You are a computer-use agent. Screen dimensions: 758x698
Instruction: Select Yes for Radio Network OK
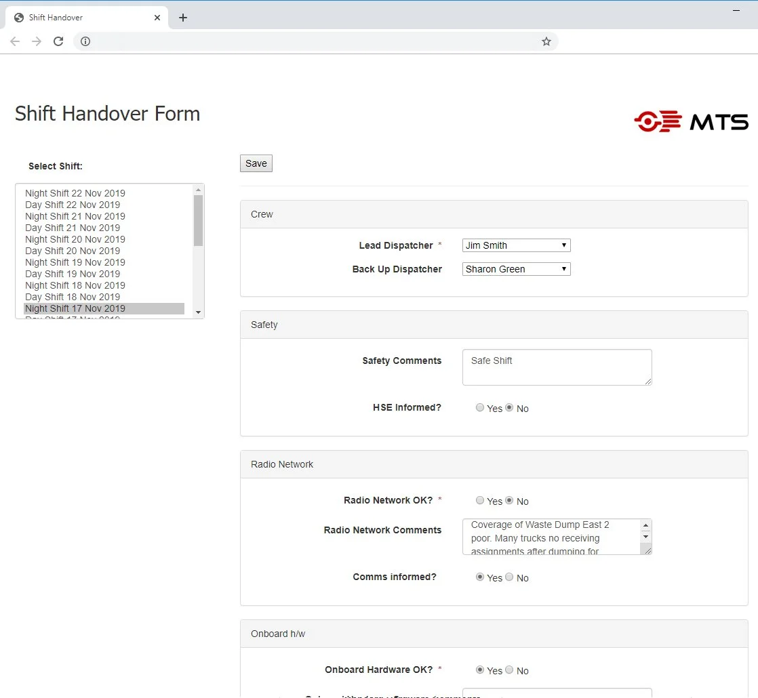(x=481, y=501)
